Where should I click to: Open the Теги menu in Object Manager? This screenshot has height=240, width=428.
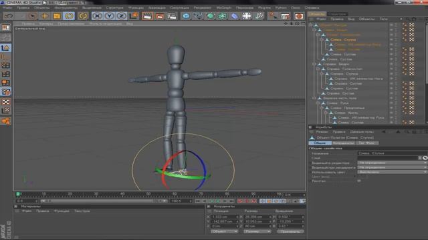tap(383, 19)
